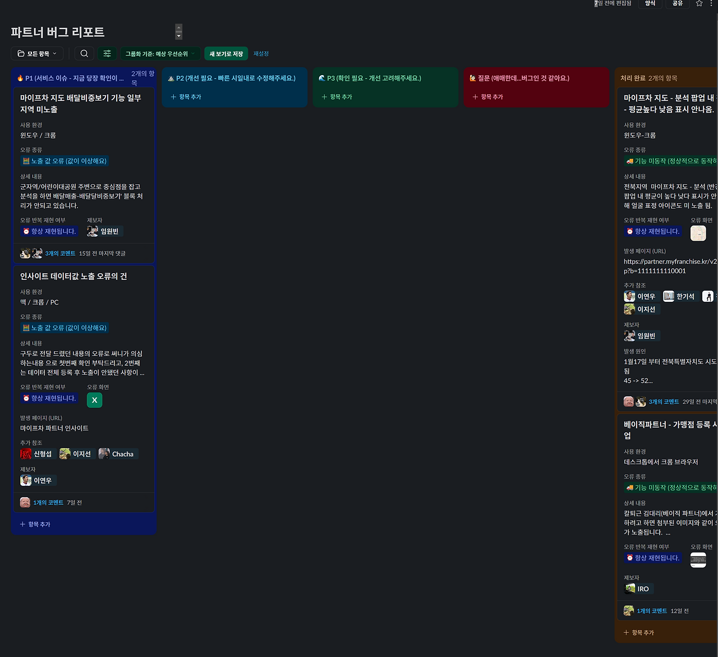Click 기능 미동작 tag in 분석 팝업 card
Viewport: 718px width, 657px height.
(x=670, y=161)
